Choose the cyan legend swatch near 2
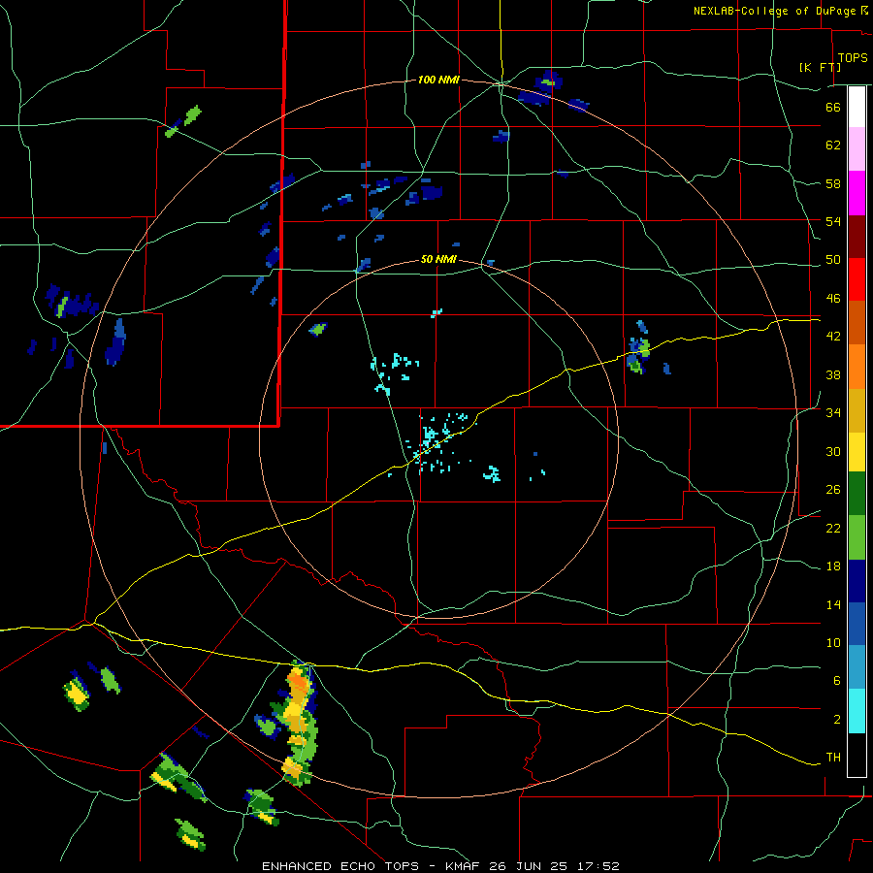The height and width of the screenshot is (873, 873). point(857,711)
